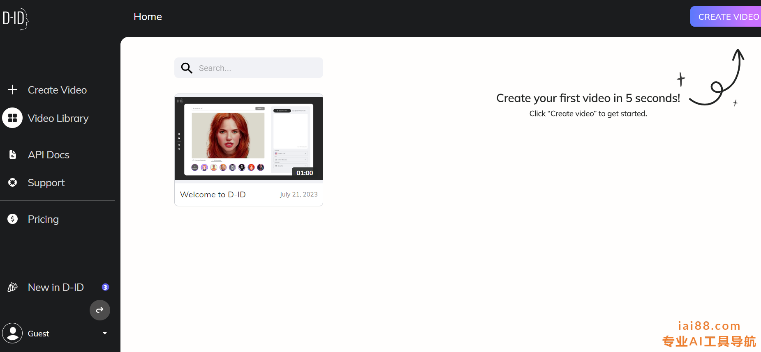Click the Home page heading
The image size is (761, 352).
click(148, 16)
